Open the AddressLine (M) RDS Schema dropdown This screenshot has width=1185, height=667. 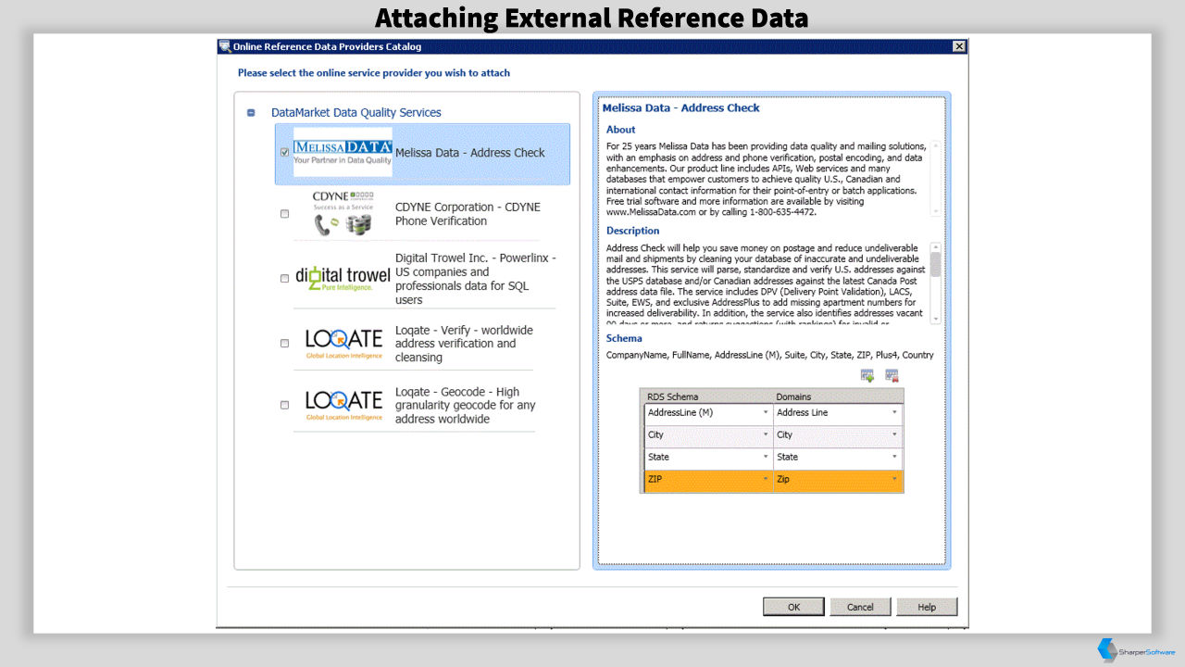(766, 412)
